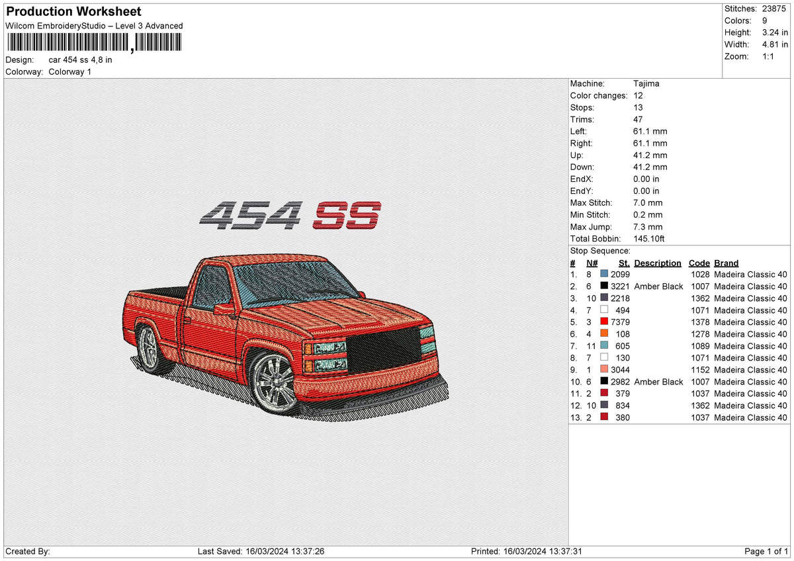Click the Brand column header
The height and width of the screenshot is (561, 794).
(727, 263)
